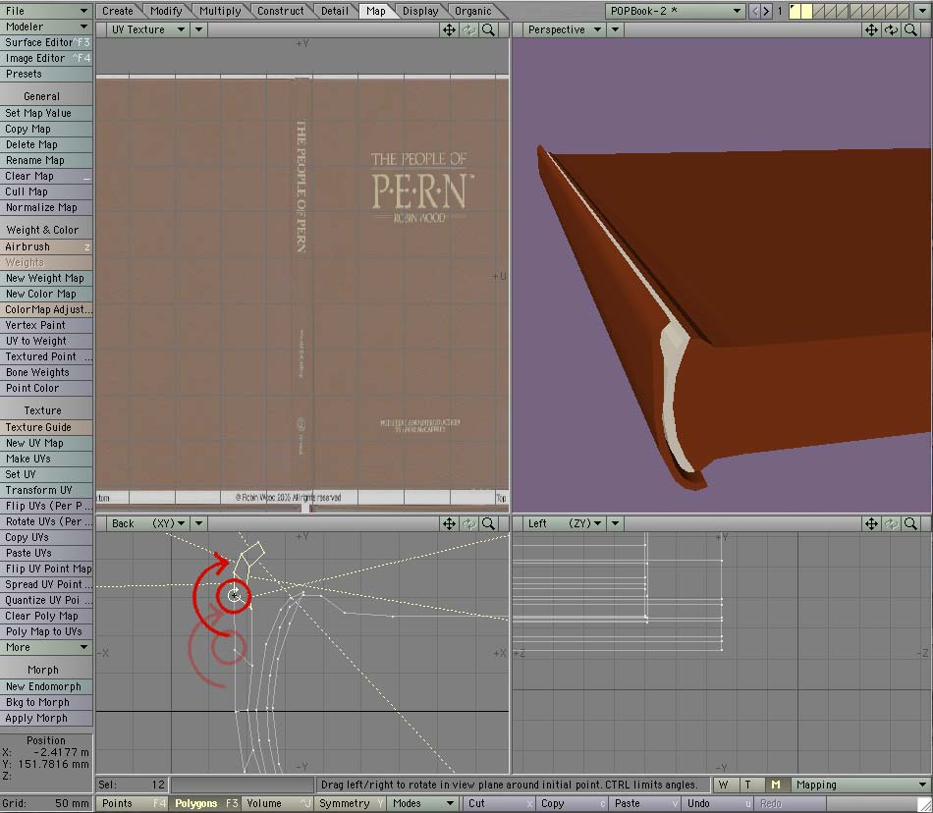
Task: Toggle the Airbrush tool
Action: pos(46,246)
